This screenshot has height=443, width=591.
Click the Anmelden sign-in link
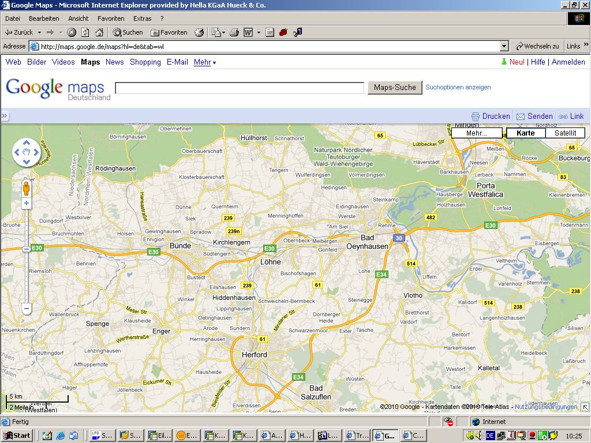(x=568, y=62)
